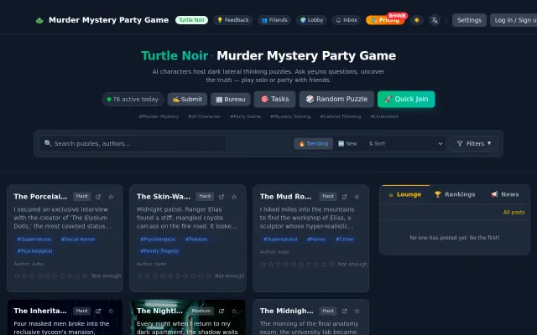Favorite The Skin-Wa... puzzle with star
This screenshot has height=335, width=537.
tap(234, 197)
